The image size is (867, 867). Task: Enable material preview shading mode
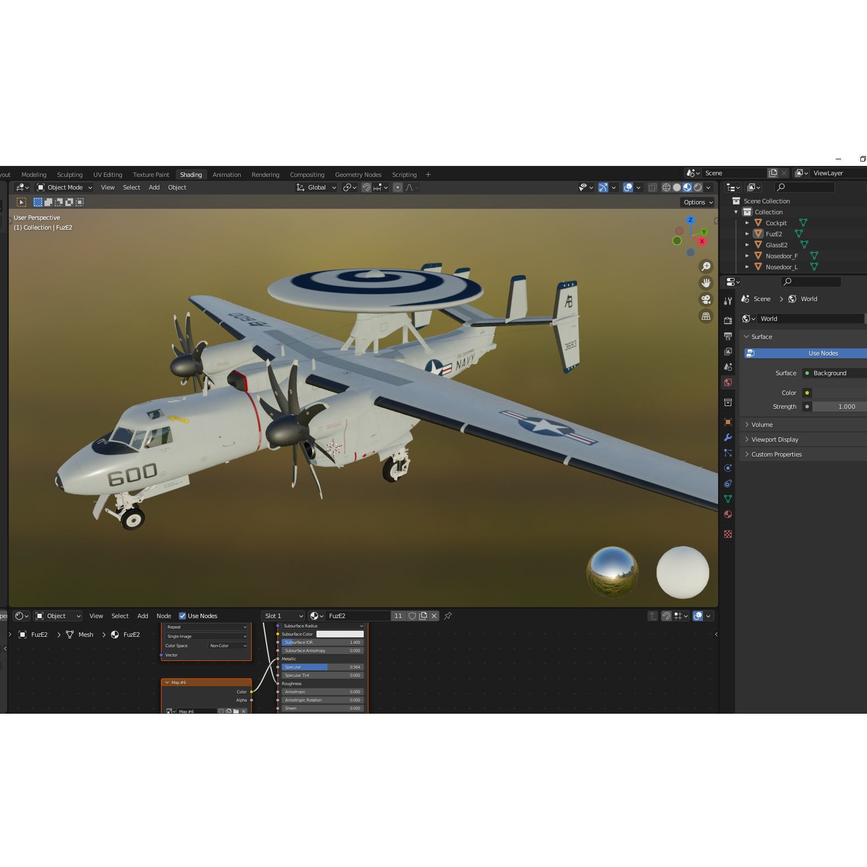[x=687, y=187]
